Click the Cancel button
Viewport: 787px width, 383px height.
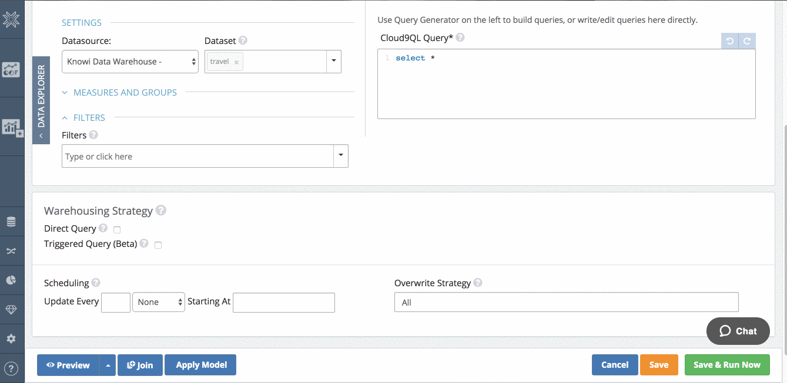tap(615, 365)
